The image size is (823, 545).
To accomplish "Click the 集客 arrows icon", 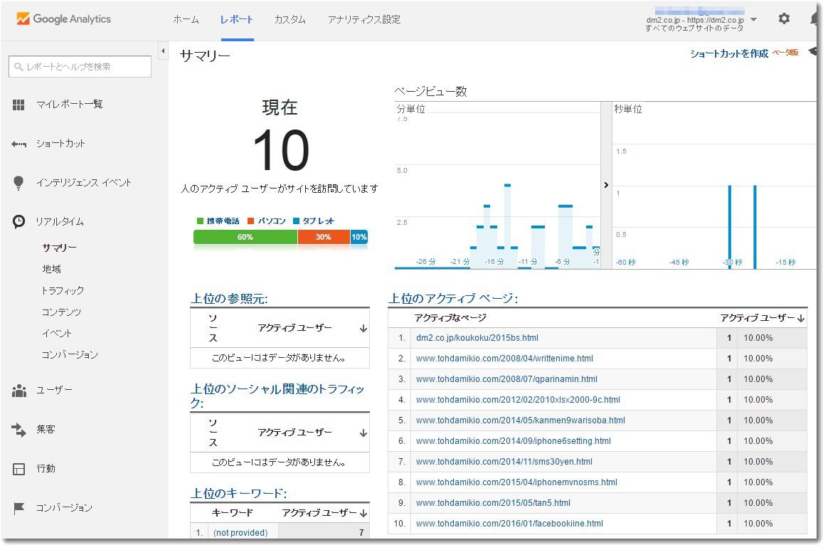I will click(19, 430).
